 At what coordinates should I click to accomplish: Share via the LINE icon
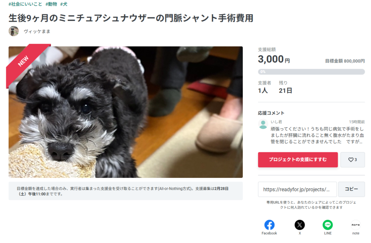coord(328,225)
